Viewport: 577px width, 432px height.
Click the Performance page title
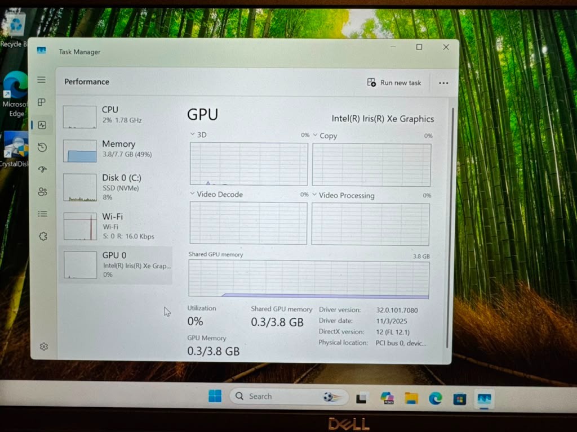(86, 82)
